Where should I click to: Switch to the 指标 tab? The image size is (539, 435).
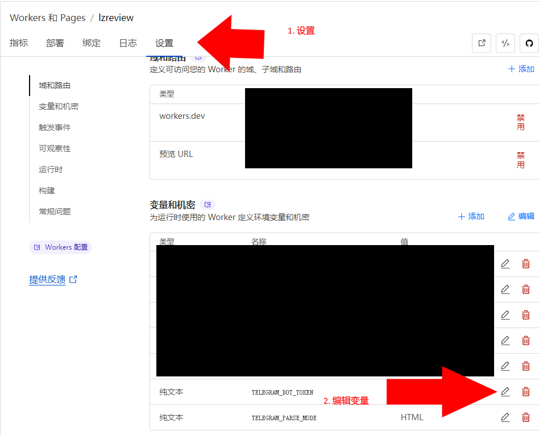click(x=19, y=43)
